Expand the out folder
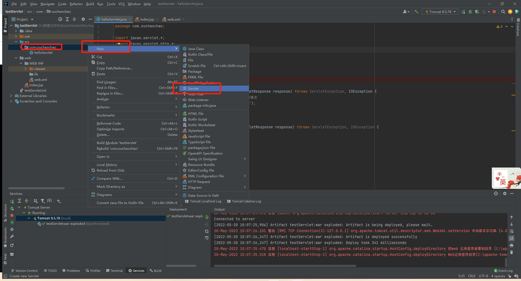 tap(16, 36)
